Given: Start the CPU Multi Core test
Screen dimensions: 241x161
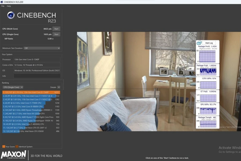Looking at the screenshot, I should [56, 29].
